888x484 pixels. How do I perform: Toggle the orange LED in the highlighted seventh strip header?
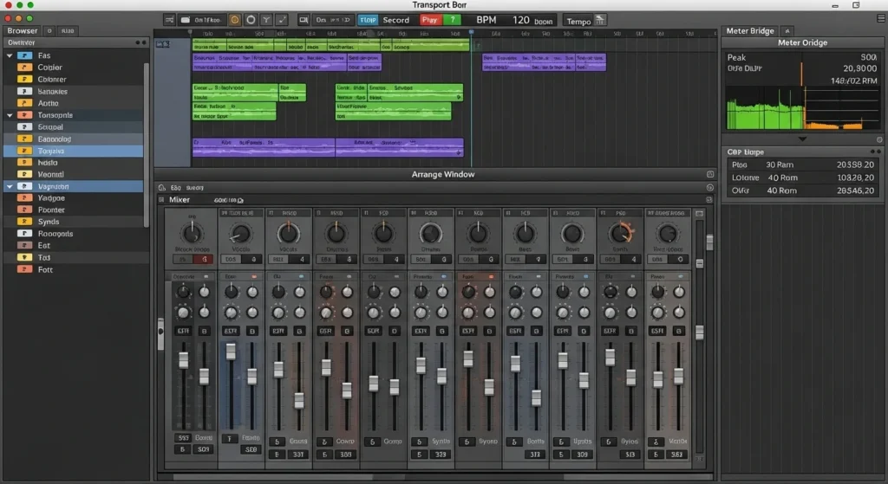491,276
